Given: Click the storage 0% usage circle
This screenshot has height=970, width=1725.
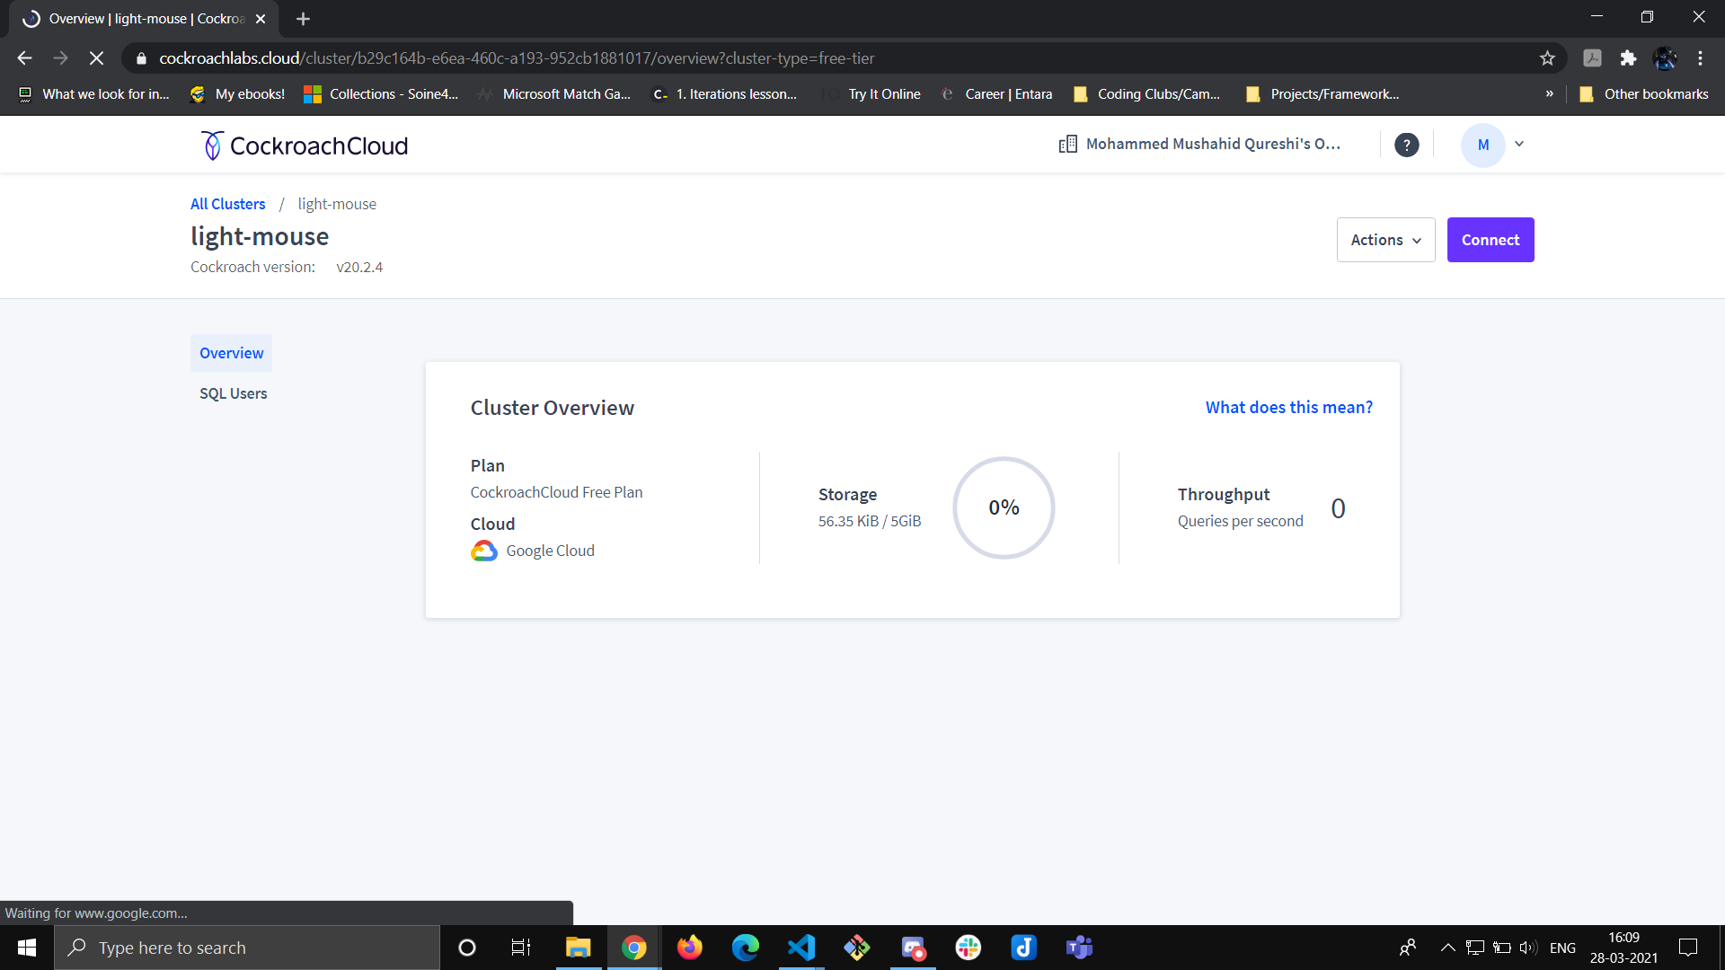Looking at the screenshot, I should coord(1004,507).
